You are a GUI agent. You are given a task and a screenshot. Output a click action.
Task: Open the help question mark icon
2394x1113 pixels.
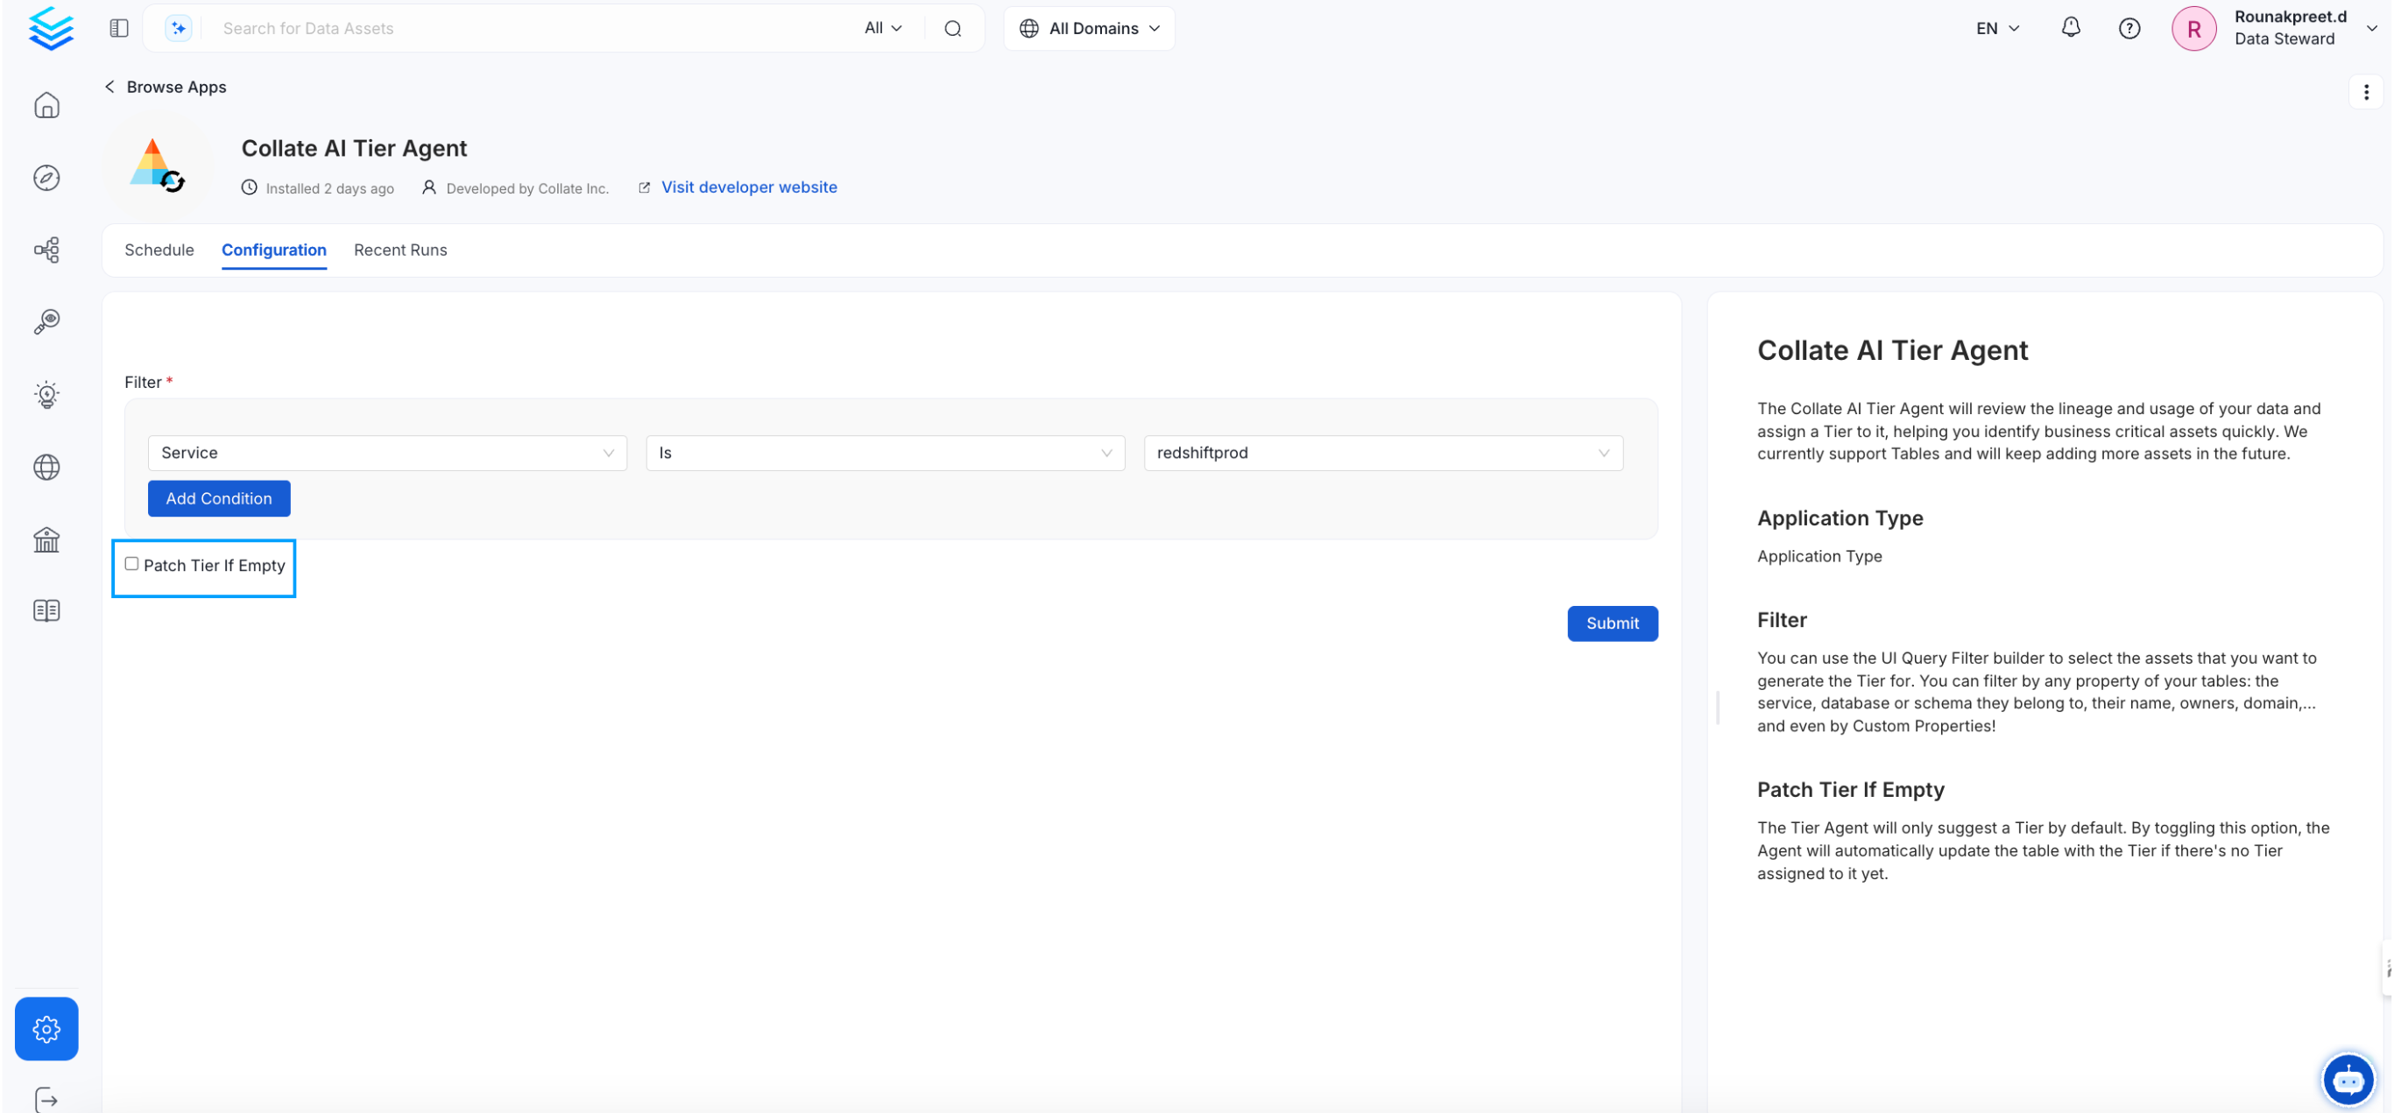pos(2129,28)
